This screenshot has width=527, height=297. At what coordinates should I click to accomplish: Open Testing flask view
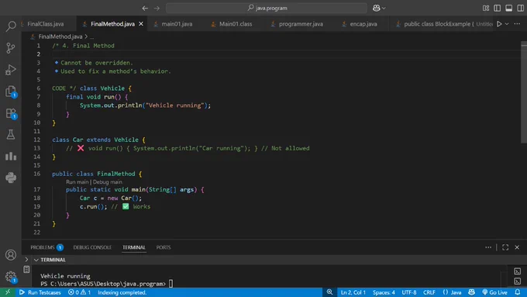coord(11,134)
